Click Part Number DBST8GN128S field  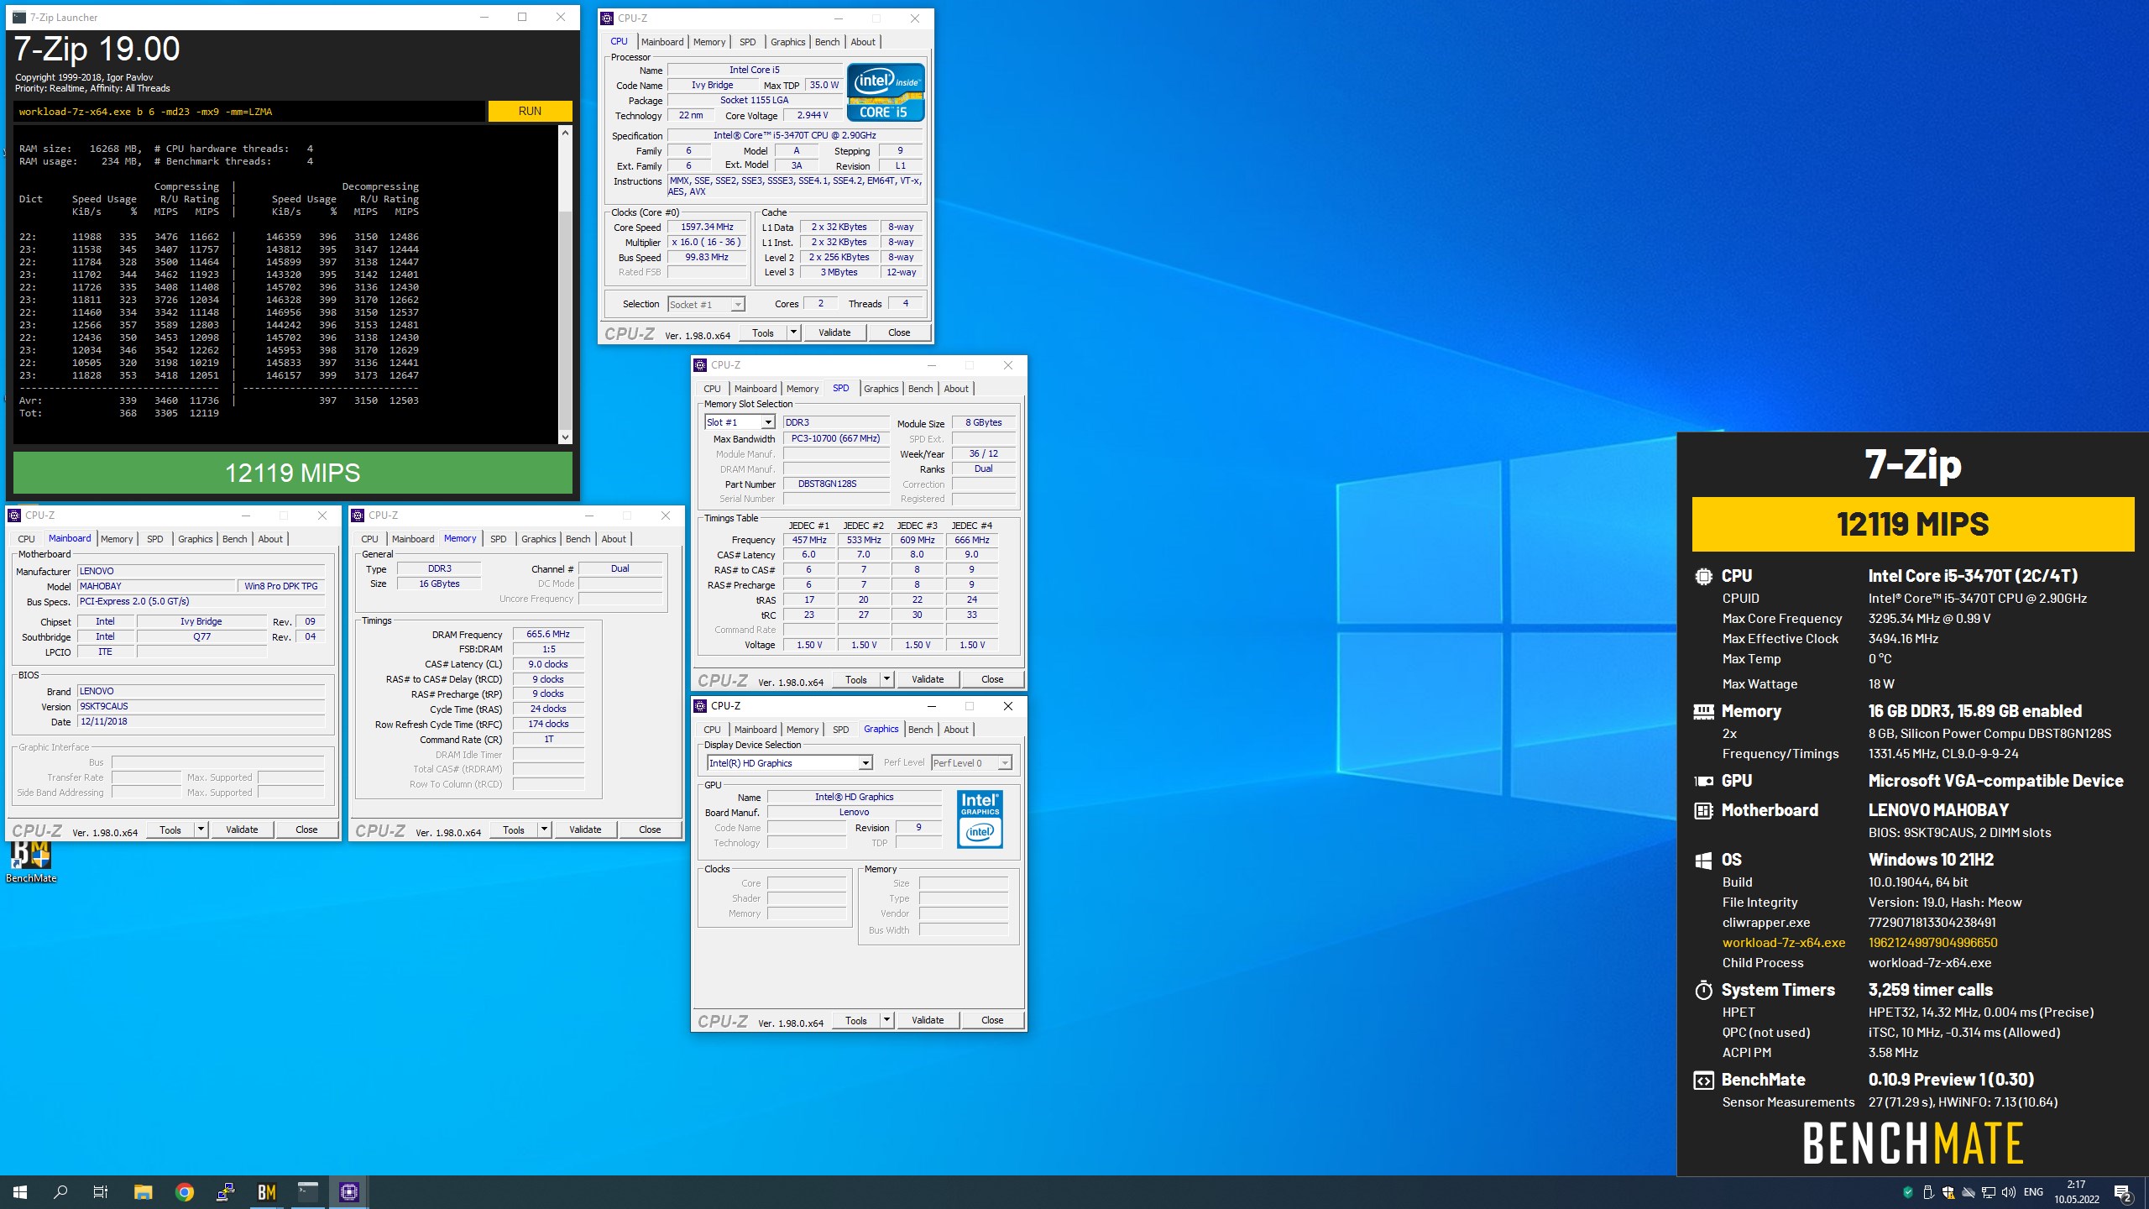836,484
